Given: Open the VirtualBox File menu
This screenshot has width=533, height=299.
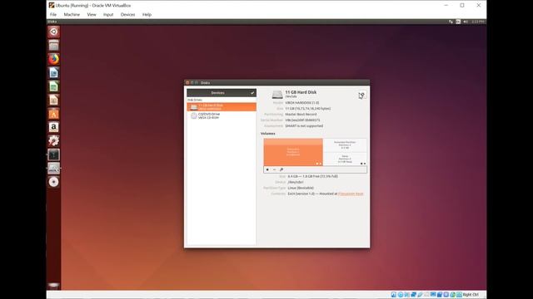Looking at the screenshot, I should coord(53,15).
